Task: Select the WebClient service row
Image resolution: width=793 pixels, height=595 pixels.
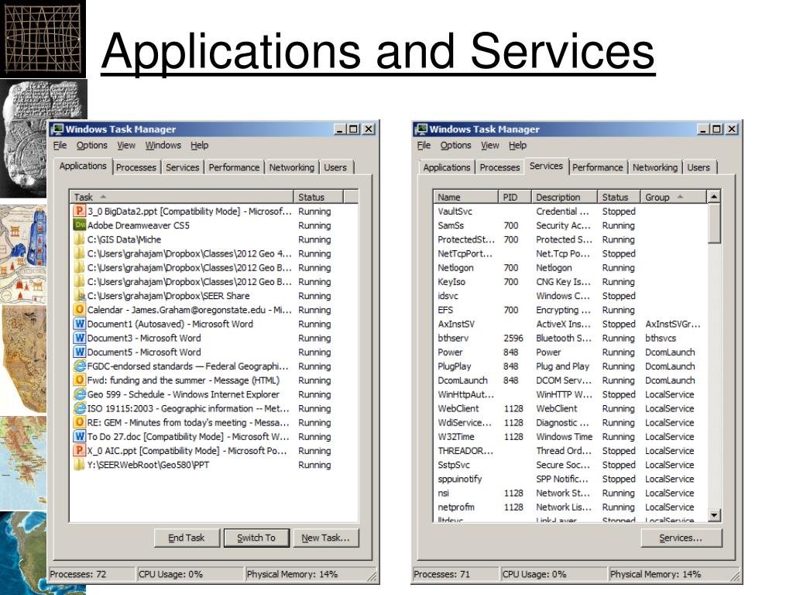Action: 570,408
